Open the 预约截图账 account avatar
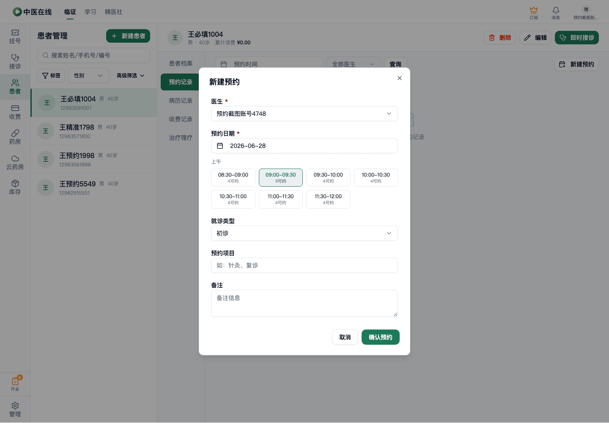 coord(586,13)
